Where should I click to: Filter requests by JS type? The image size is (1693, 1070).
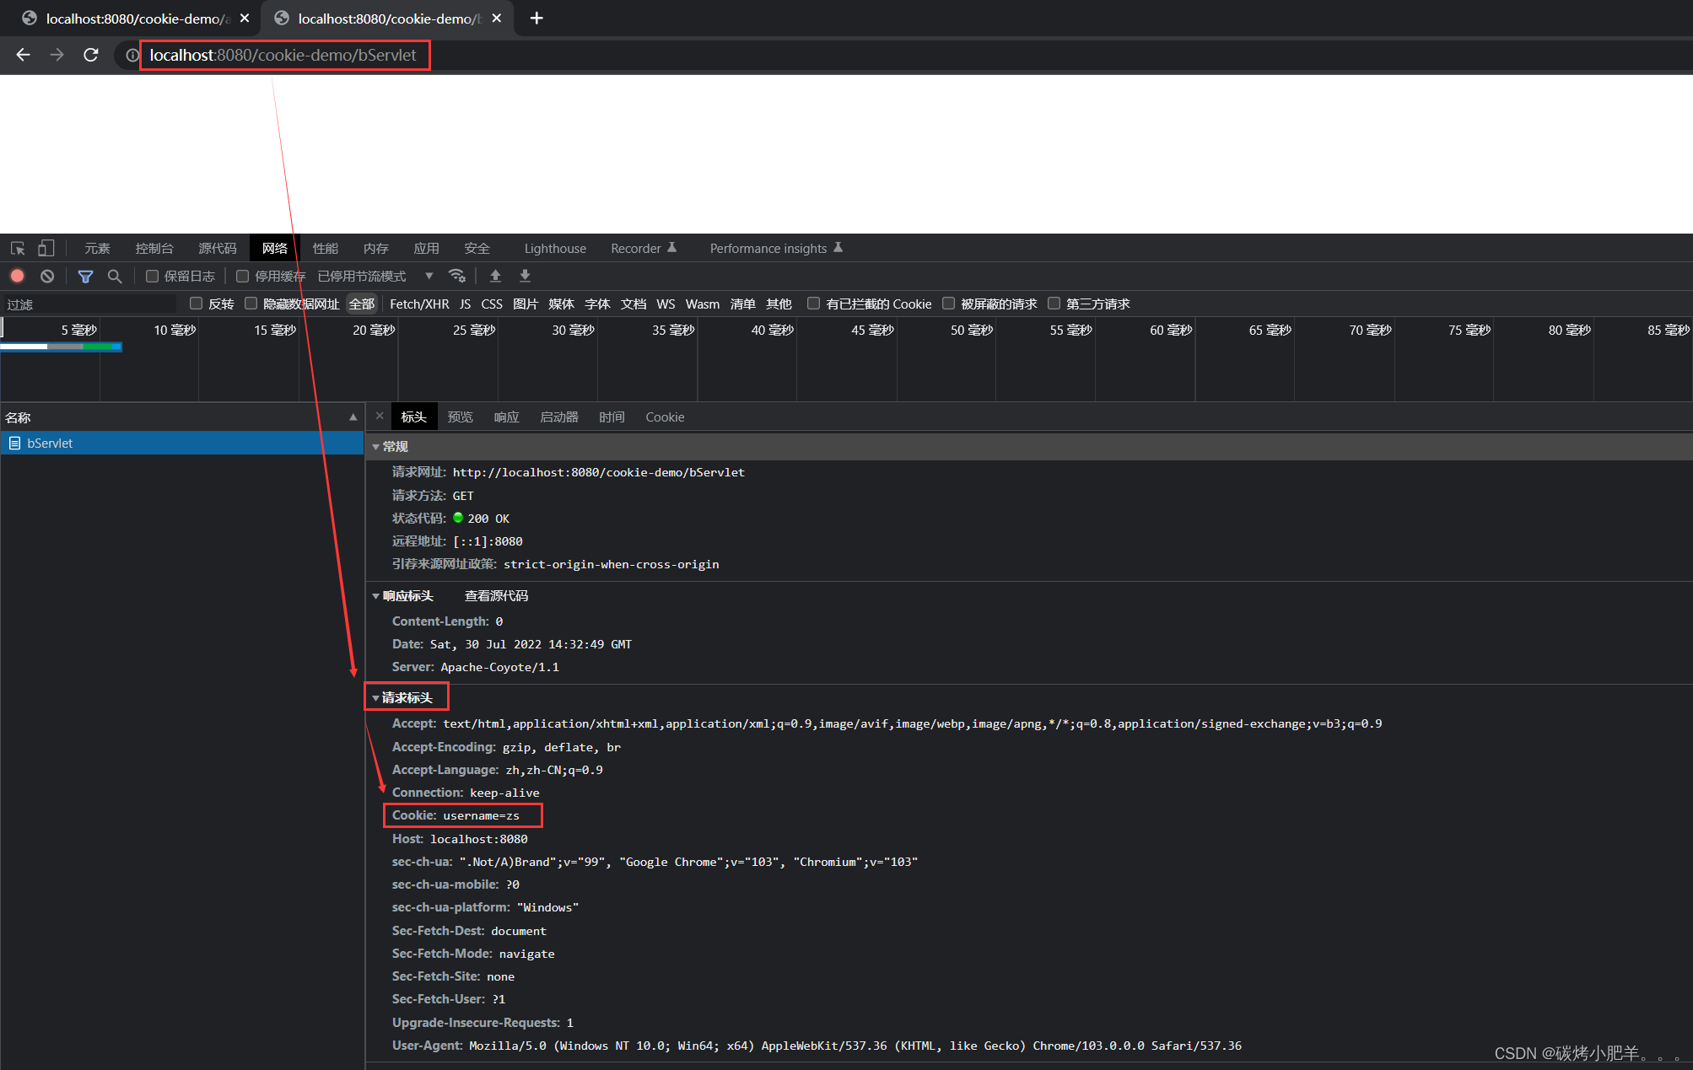pyautogui.click(x=465, y=304)
